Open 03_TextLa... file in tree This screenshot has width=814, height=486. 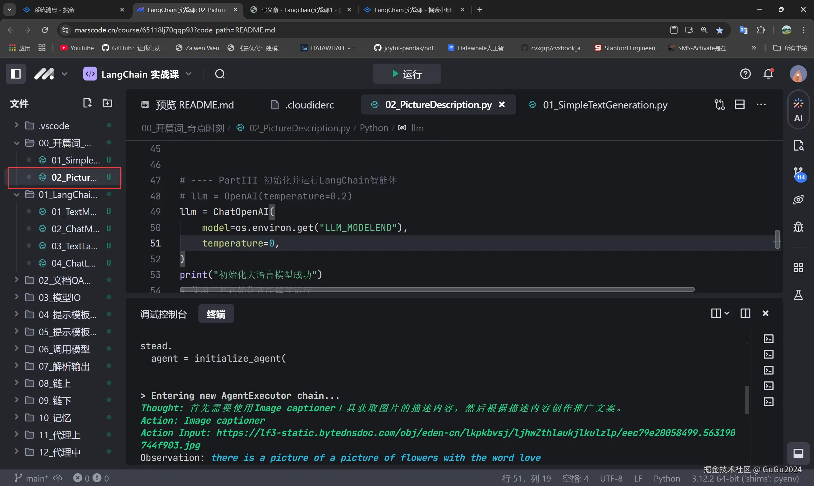pyautogui.click(x=74, y=246)
